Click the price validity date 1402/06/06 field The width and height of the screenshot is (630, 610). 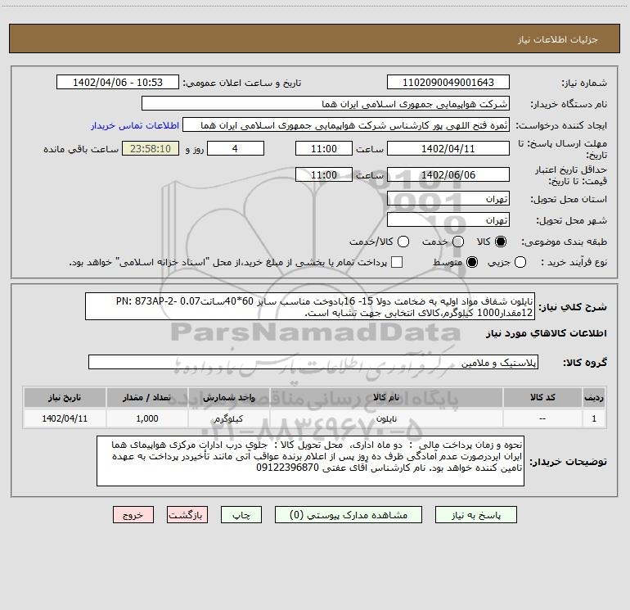point(448,174)
